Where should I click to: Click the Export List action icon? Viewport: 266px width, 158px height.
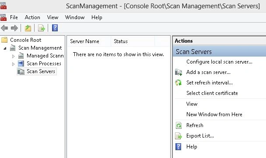178,136
